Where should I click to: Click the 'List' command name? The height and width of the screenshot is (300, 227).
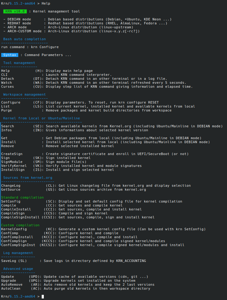point(5,106)
